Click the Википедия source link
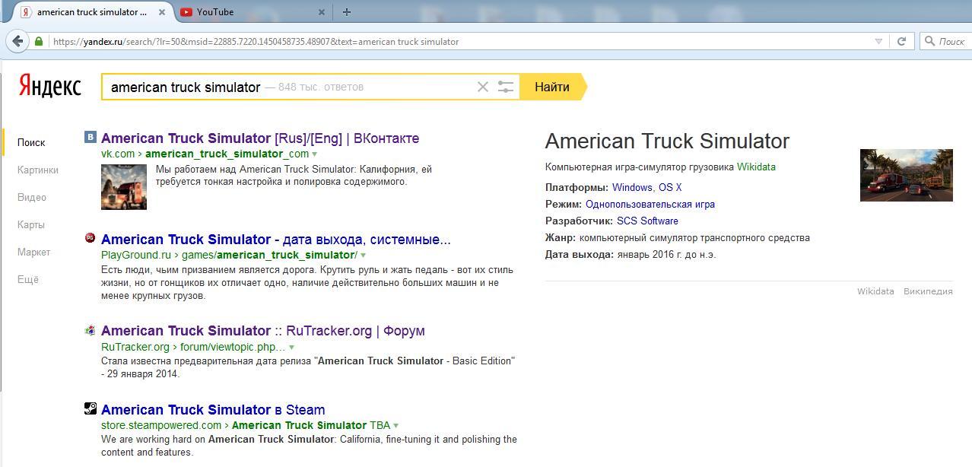972x467 pixels. pos(928,291)
